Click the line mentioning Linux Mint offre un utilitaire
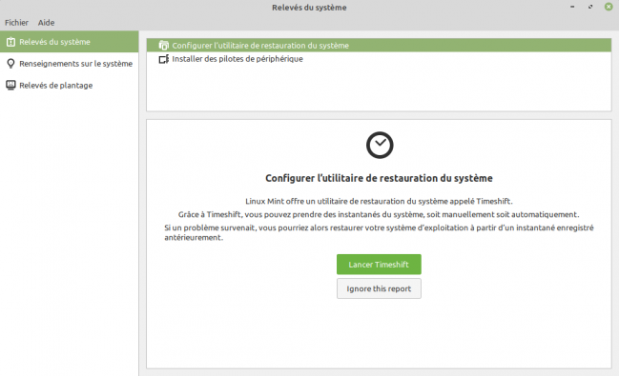The image size is (619, 376). point(379,201)
